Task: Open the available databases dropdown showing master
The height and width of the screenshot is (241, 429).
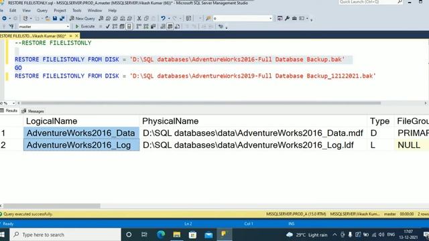Action: 44,27
